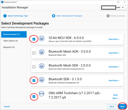Viewport: 128px width, 110px height.
Task: Click the completed Select Technology Type step checkmark
Action: (x=5, y=16)
